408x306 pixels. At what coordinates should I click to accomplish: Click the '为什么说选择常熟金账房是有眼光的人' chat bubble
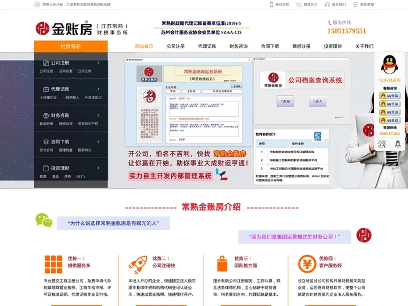point(113,223)
